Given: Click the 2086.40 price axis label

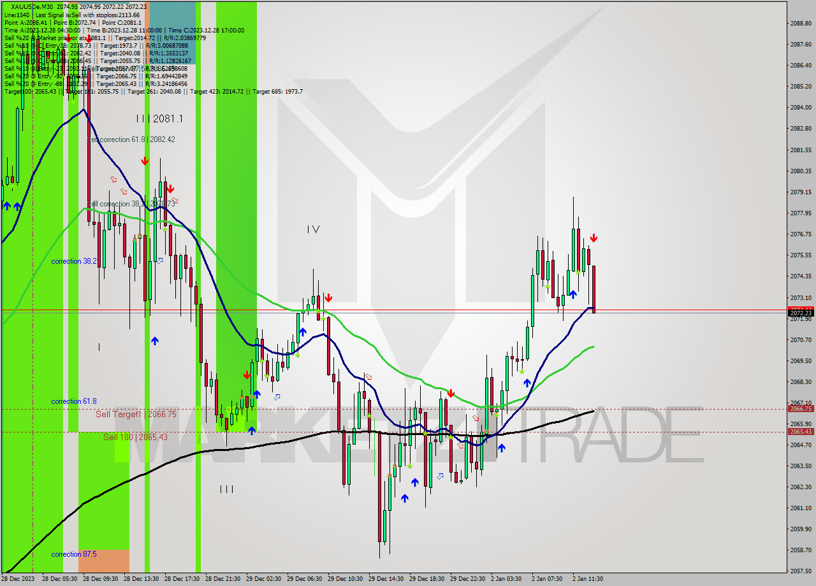Looking at the screenshot, I should [801, 65].
